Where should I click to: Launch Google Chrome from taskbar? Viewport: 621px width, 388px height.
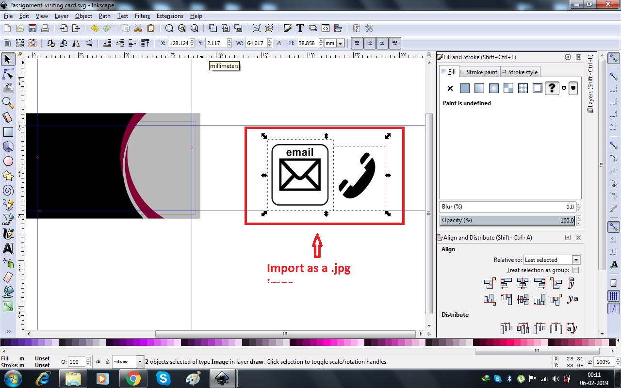[x=133, y=378]
